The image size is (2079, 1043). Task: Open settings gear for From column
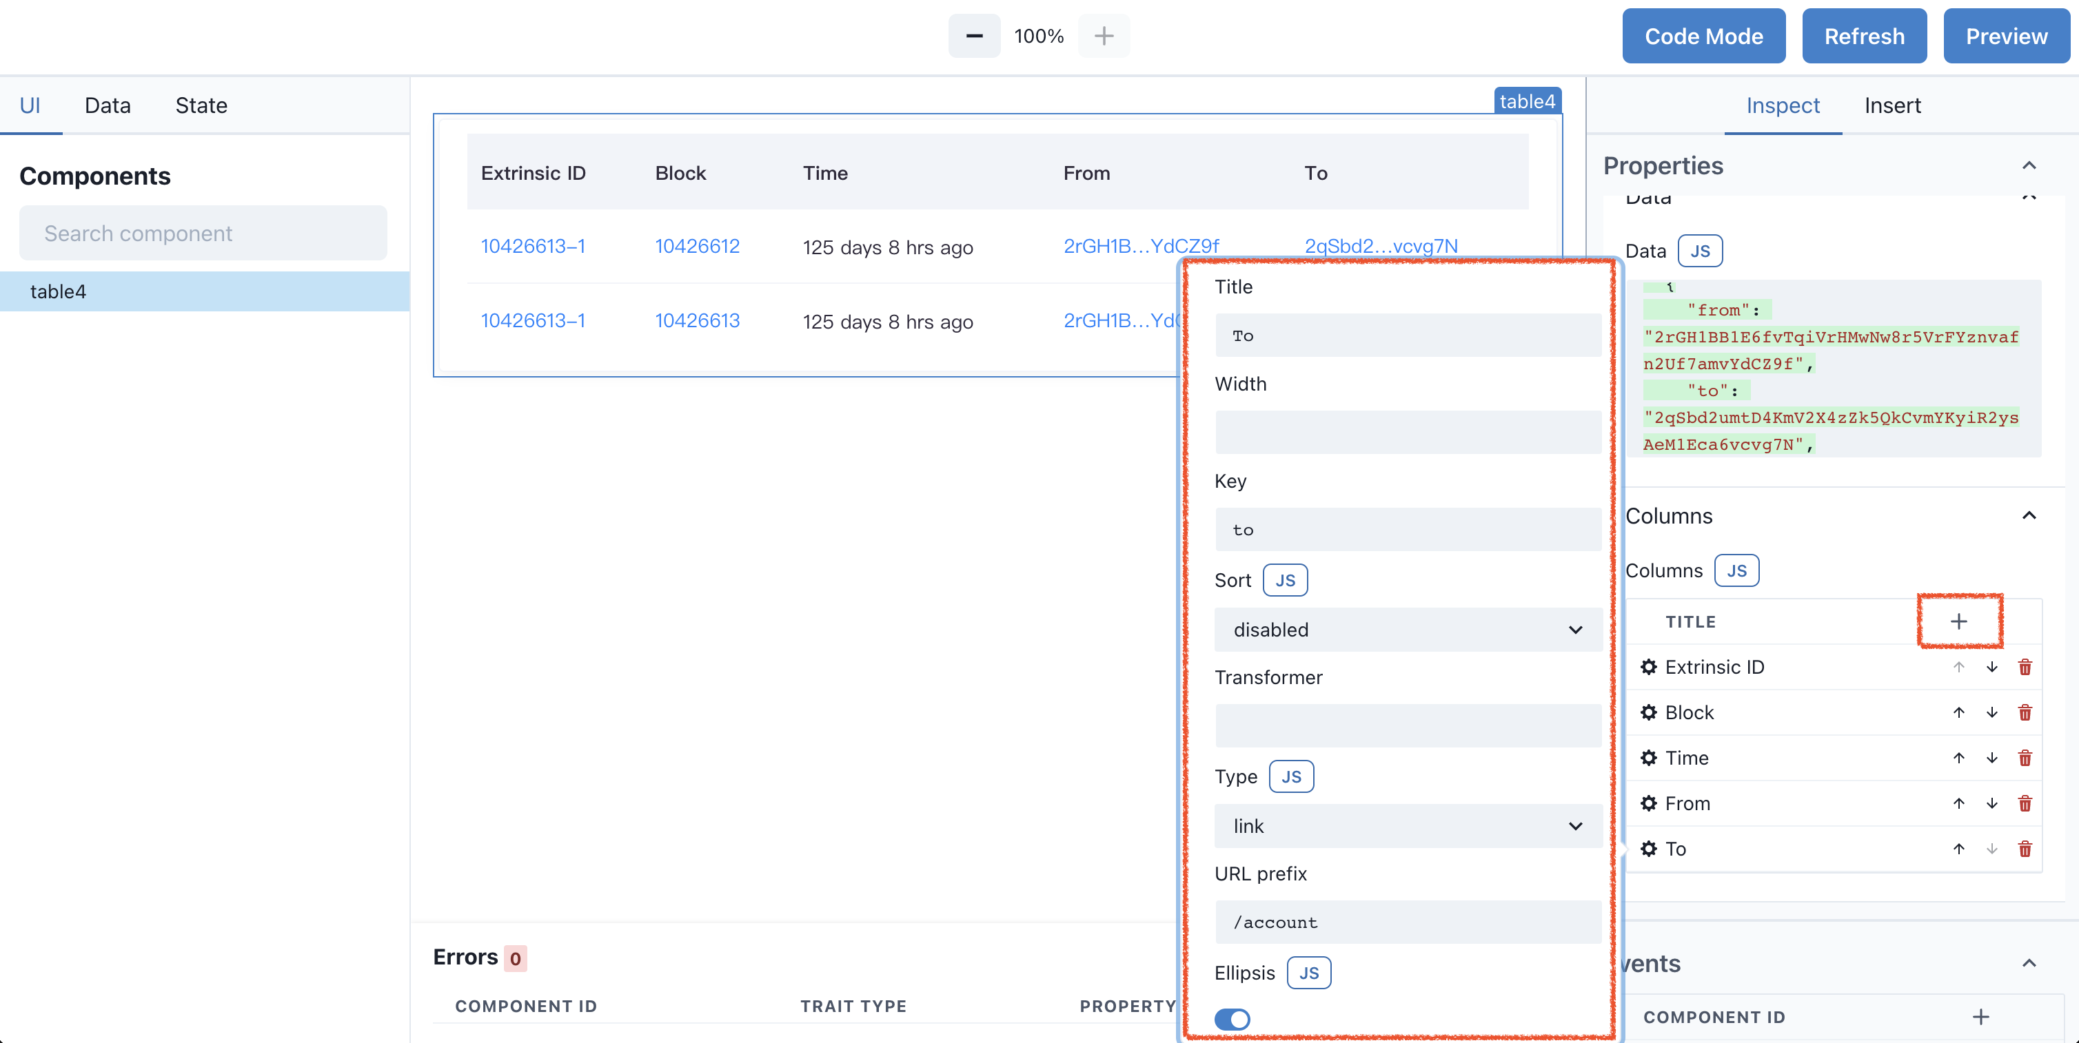tap(1649, 803)
